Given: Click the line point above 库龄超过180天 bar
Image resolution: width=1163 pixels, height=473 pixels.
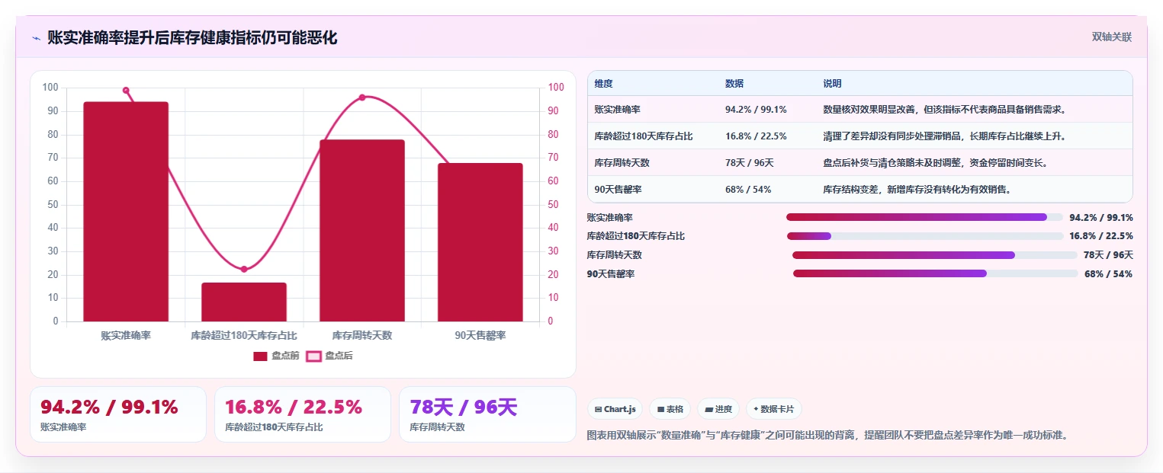Looking at the screenshot, I should coord(244,269).
